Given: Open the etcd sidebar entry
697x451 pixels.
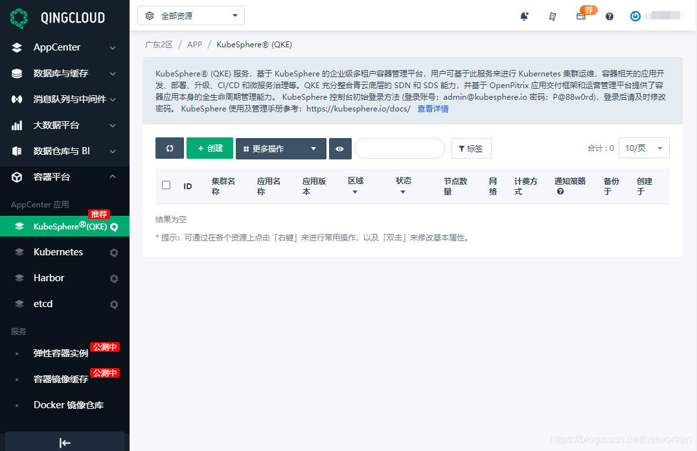Looking at the screenshot, I should (x=43, y=303).
